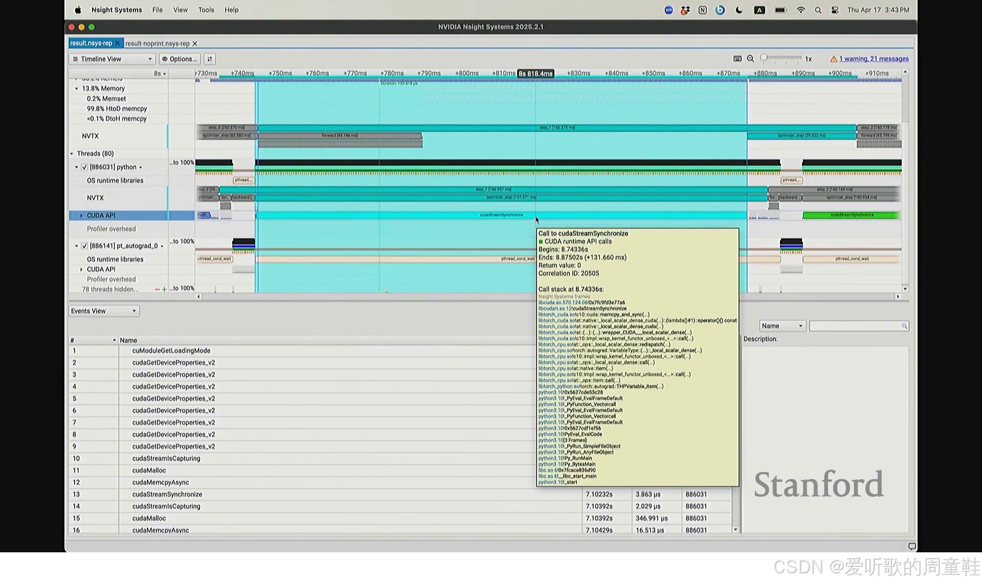Open the 1 warning, 21 messages link
This screenshot has height=583, width=982.
point(874,59)
